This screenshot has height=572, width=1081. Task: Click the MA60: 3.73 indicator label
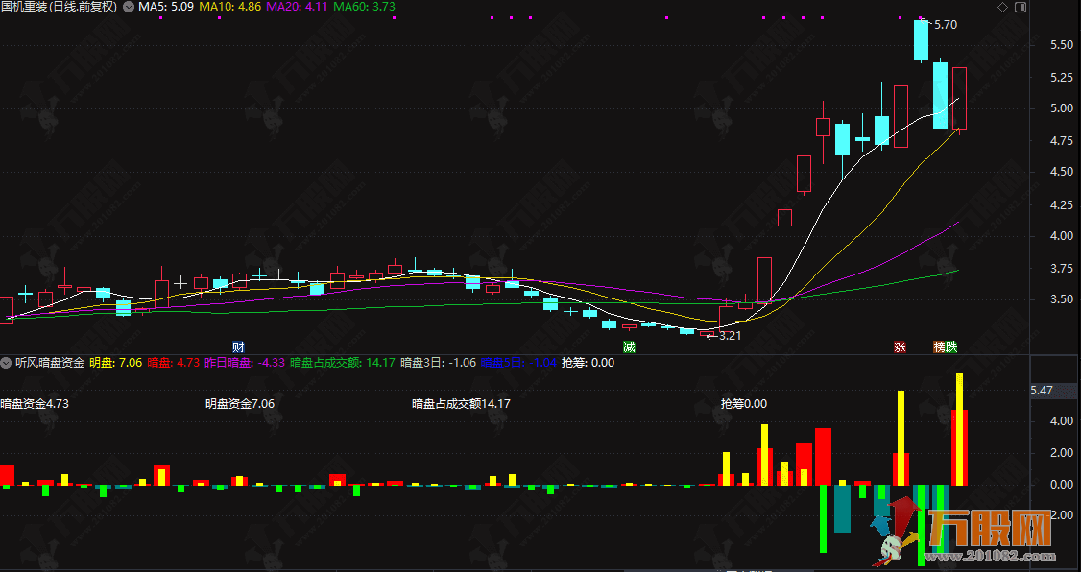[365, 7]
